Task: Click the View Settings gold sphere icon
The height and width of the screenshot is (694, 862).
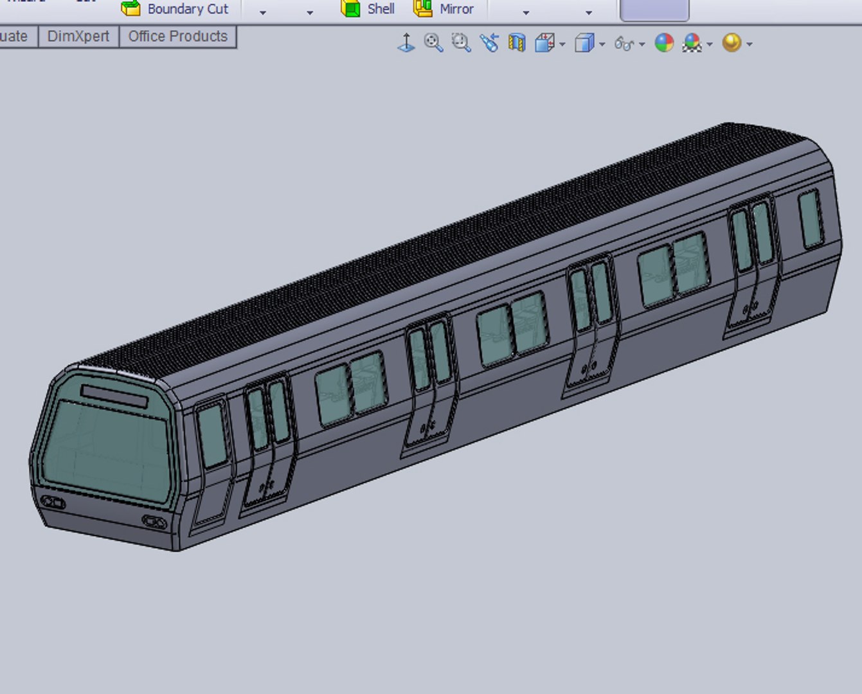Action: 732,43
